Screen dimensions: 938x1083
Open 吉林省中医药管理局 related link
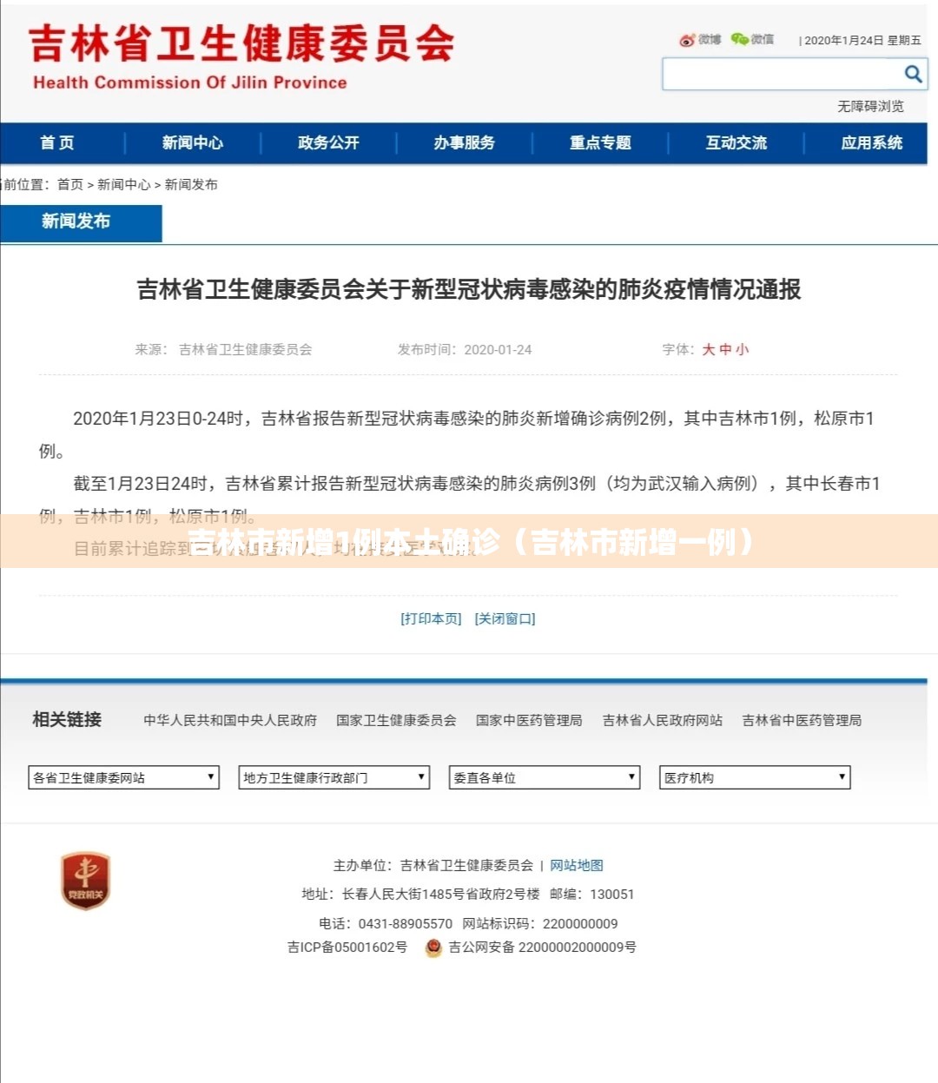click(x=802, y=720)
